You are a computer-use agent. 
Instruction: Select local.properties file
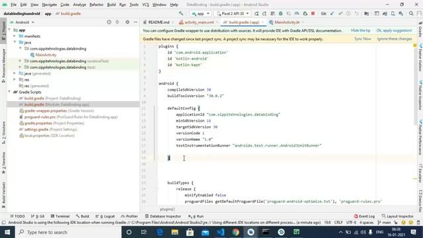[x=47, y=136]
